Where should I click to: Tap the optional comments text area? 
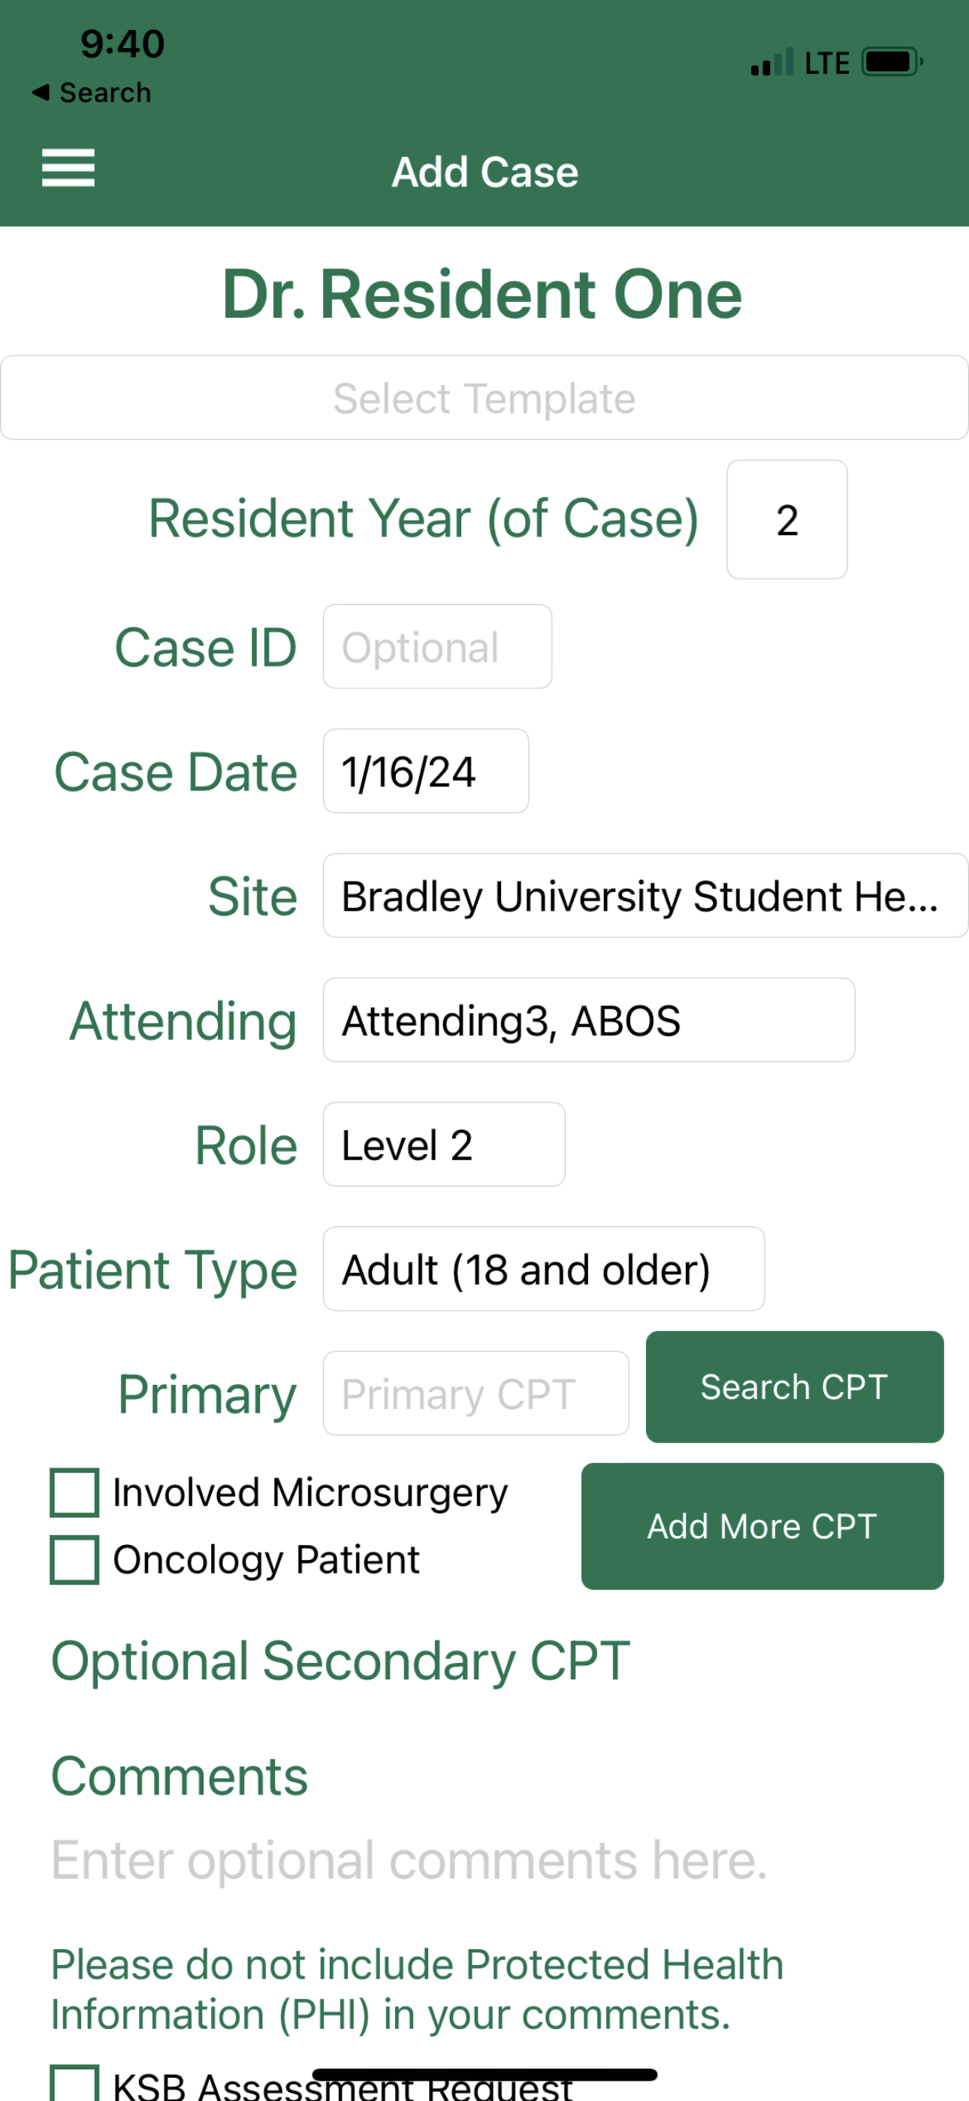click(x=409, y=1861)
